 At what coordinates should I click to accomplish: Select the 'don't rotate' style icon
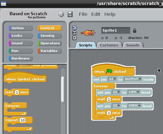tap(74, 38)
